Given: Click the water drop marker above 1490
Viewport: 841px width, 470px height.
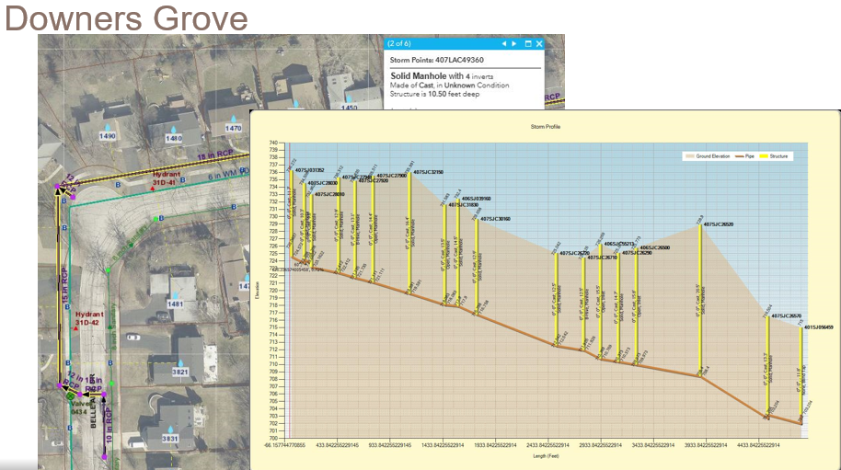Looking at the screenshot, I should 108,128.
